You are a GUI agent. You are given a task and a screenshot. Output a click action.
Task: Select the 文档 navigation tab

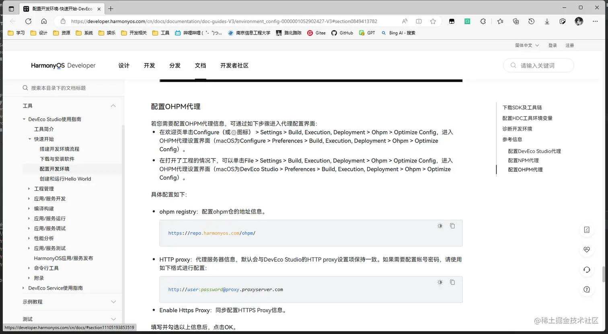(x=200, y=66)
